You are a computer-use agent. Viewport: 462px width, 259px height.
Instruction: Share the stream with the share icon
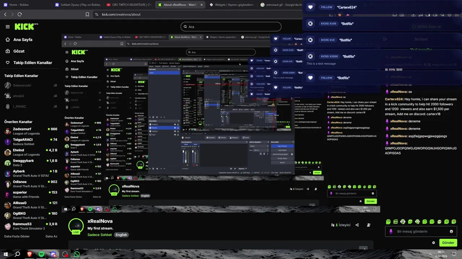(357, 225)
